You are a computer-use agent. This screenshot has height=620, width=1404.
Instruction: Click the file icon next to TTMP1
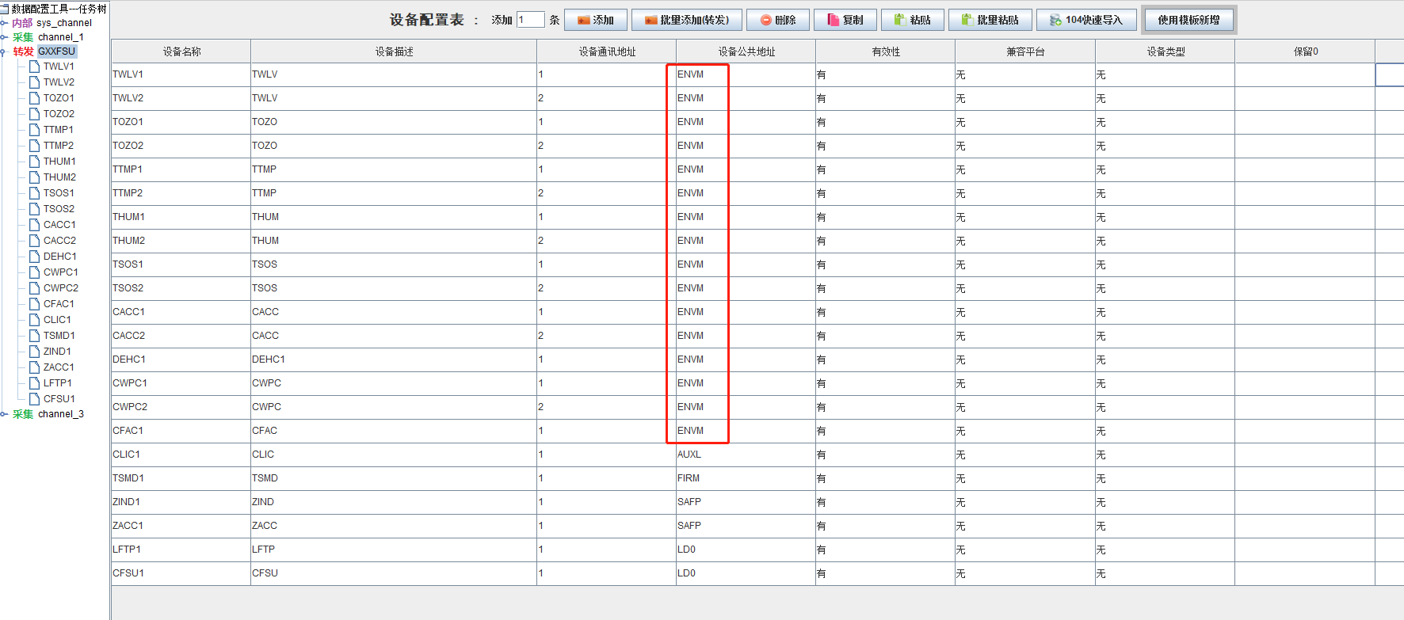pos(34,130)
